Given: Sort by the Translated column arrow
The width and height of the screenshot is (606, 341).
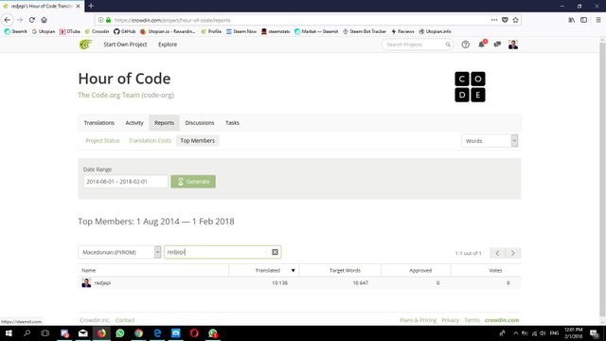Looking at the screenshot, I should (x=293, y=270).
